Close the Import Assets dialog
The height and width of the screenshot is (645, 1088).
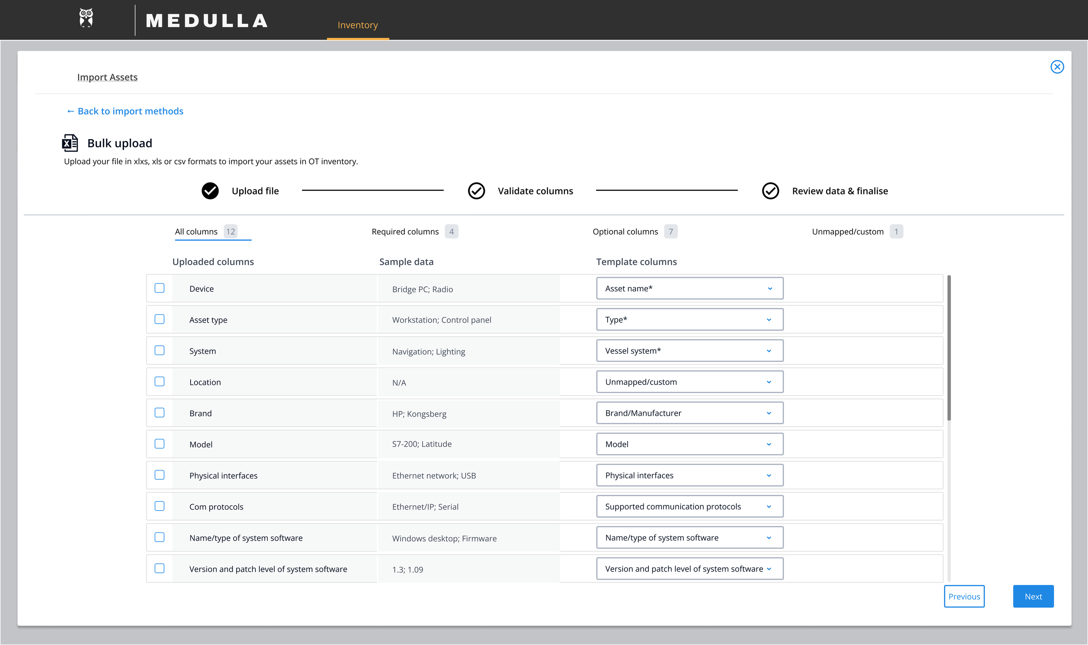pyautogui.click(x=1057, y=67)
